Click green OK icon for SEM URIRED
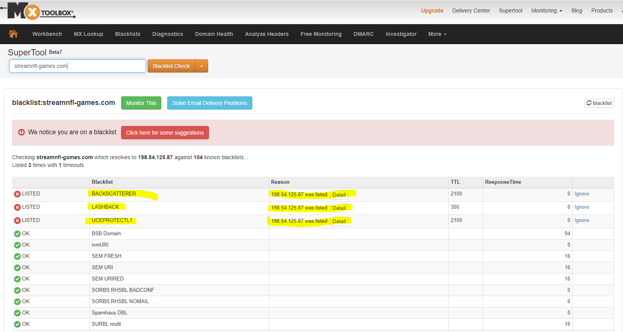 pos(17,279)
